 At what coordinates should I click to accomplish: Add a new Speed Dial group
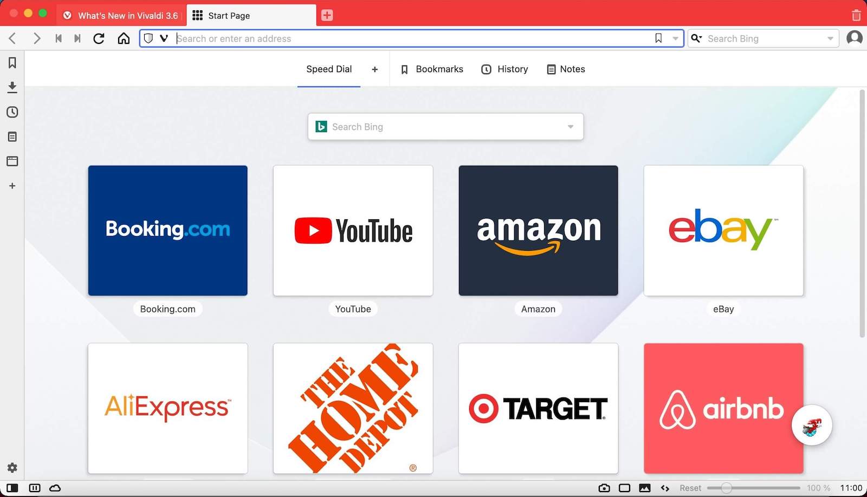click(374, 69)
